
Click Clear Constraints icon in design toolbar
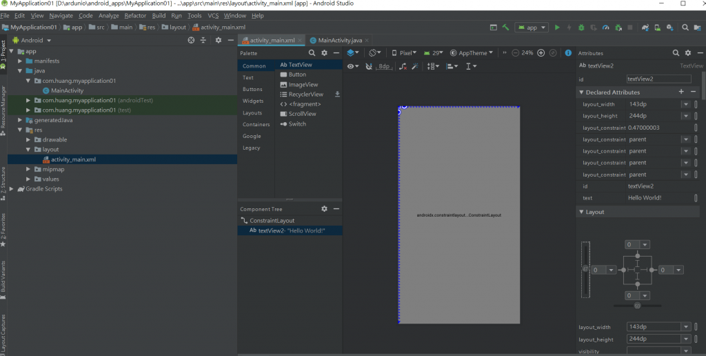pyautogui.click(x=403, y=66)
